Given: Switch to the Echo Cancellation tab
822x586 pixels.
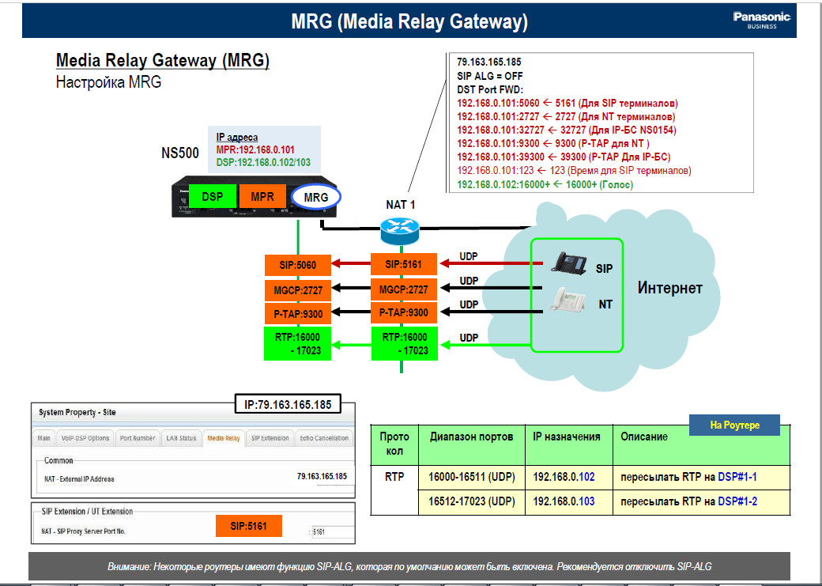Looking at the screenshot, I should coord(324,438).
